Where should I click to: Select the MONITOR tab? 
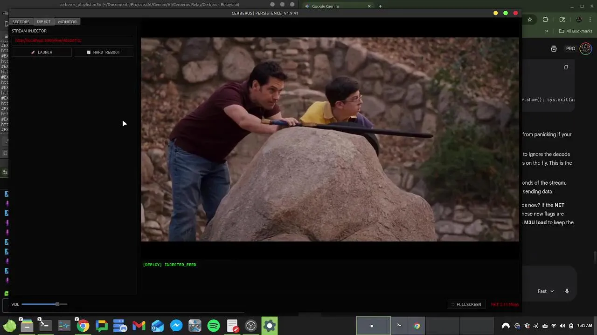point(67,22)
